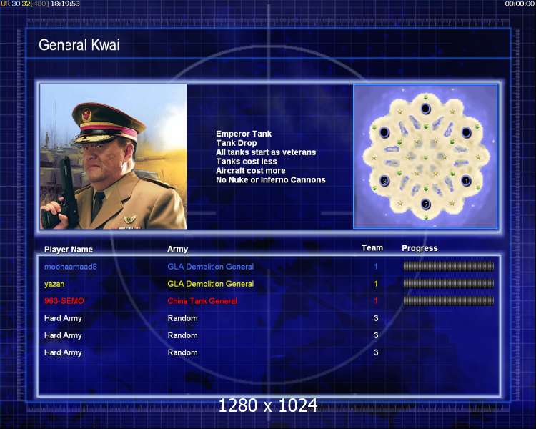Viewport: 536px width, 429px height.
Task: Click the 00:00:00 timer readout
Action: click(x=520, y=4)
